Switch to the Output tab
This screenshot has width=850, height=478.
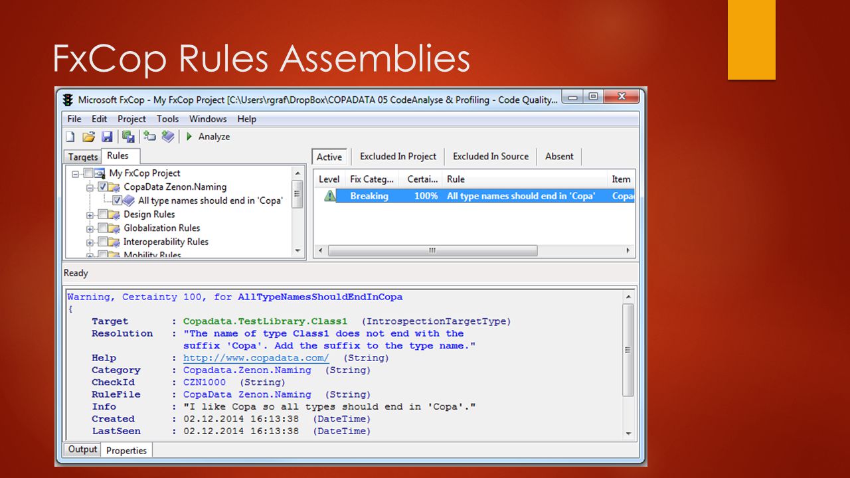click(x=82, y=449)
